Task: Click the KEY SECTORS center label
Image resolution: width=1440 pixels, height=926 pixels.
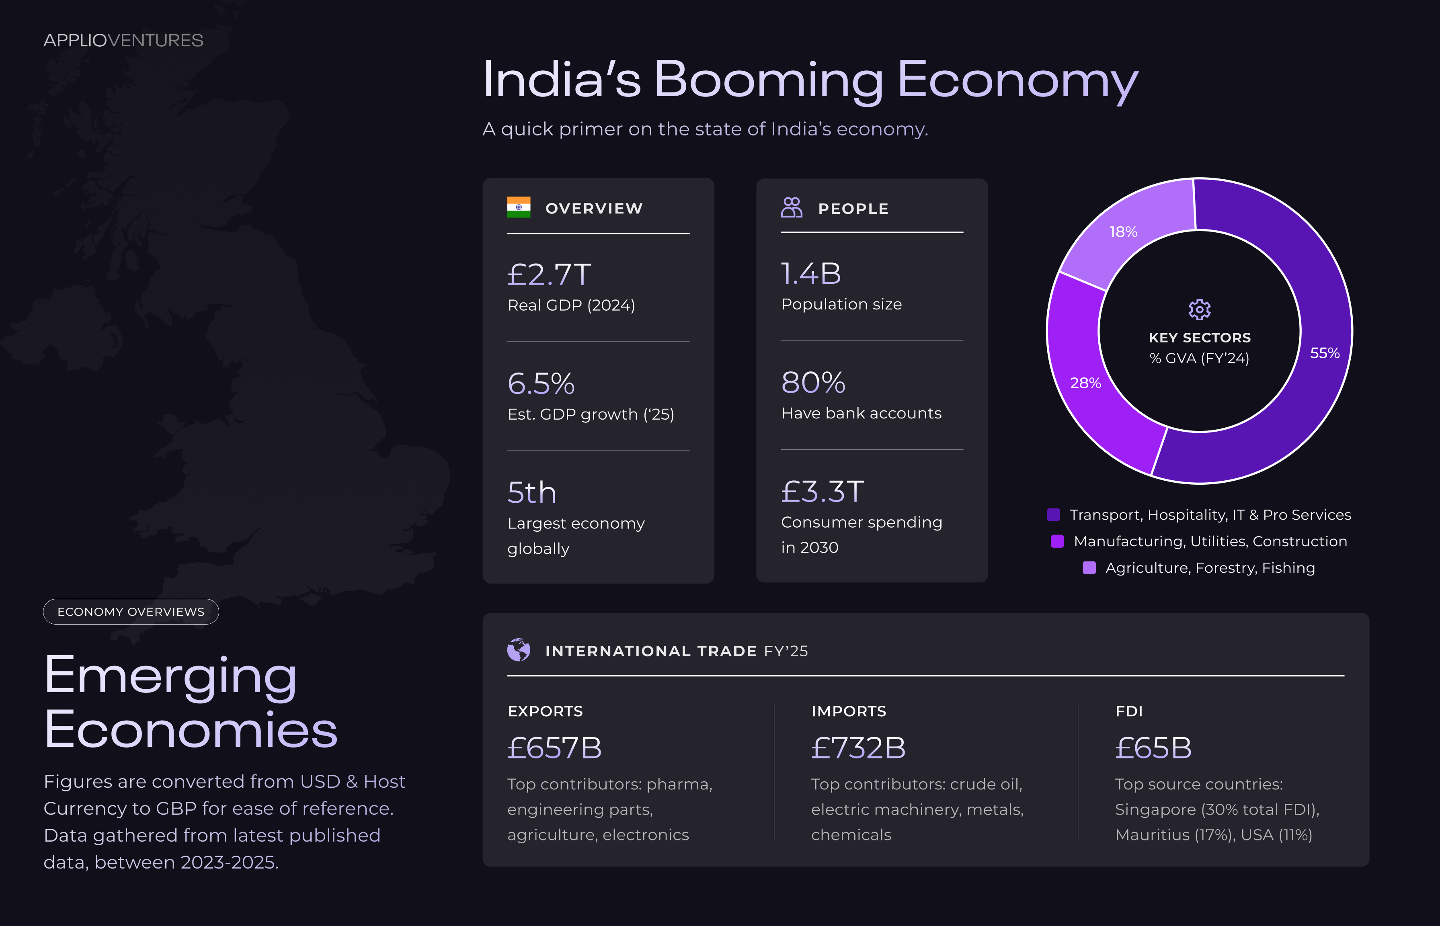Action: coord(1200,338)
